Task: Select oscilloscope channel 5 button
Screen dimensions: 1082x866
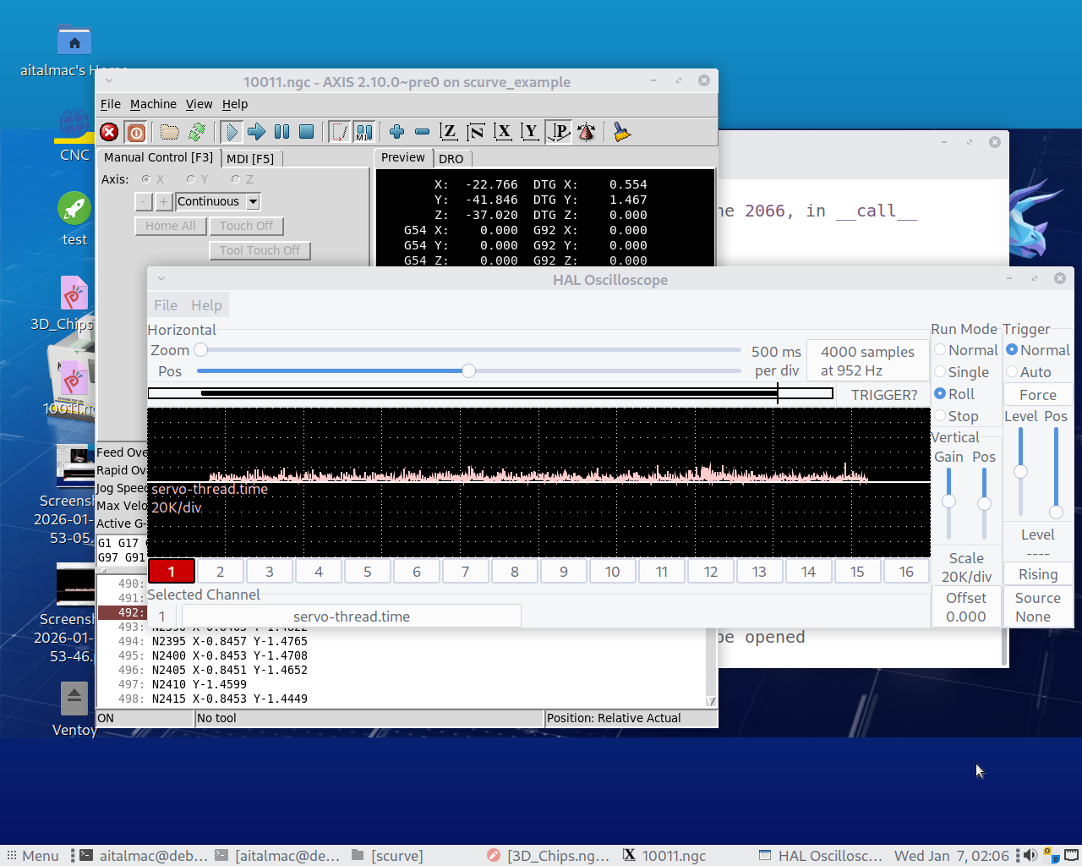Action: 368,572
